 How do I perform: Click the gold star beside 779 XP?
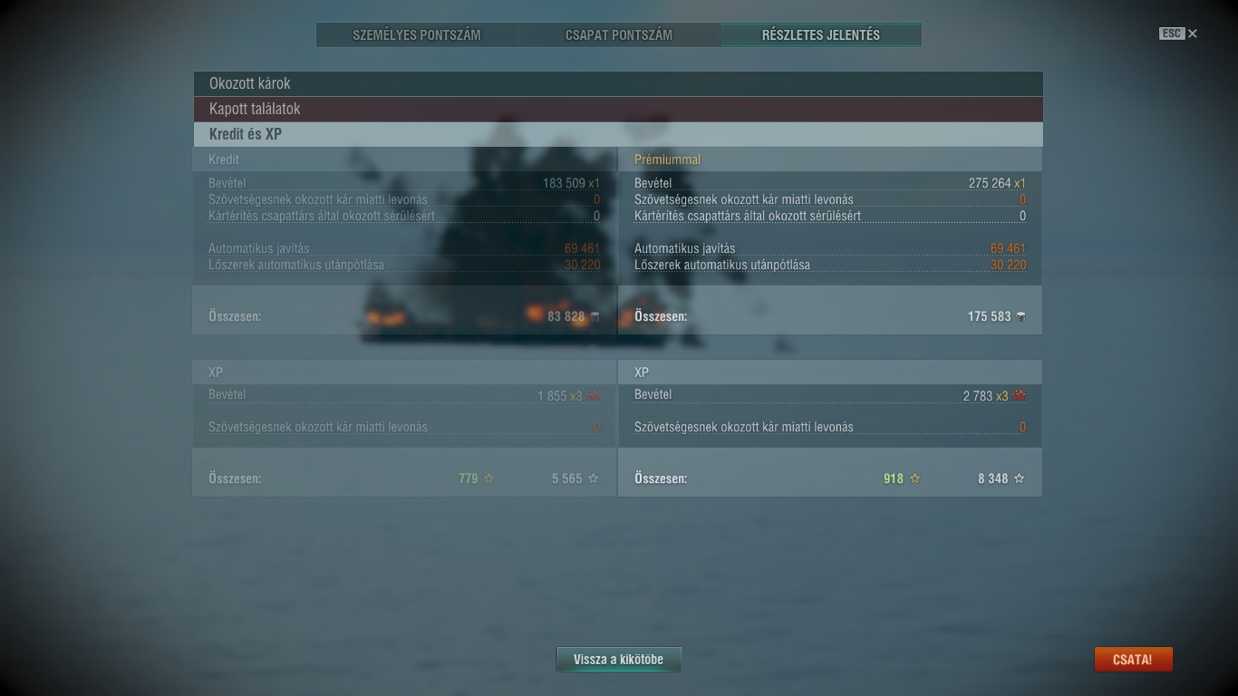click(488, 478)
